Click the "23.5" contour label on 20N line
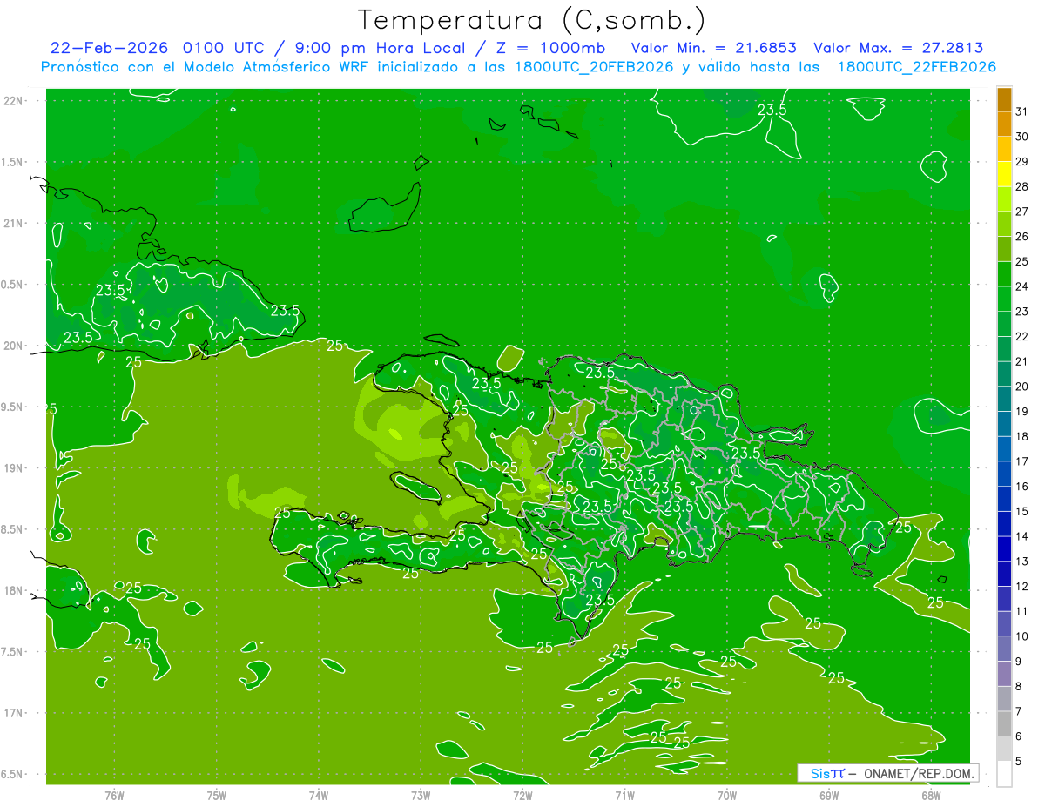The image size is (1045, 807). pyautogui.click(x=78, y=338)
